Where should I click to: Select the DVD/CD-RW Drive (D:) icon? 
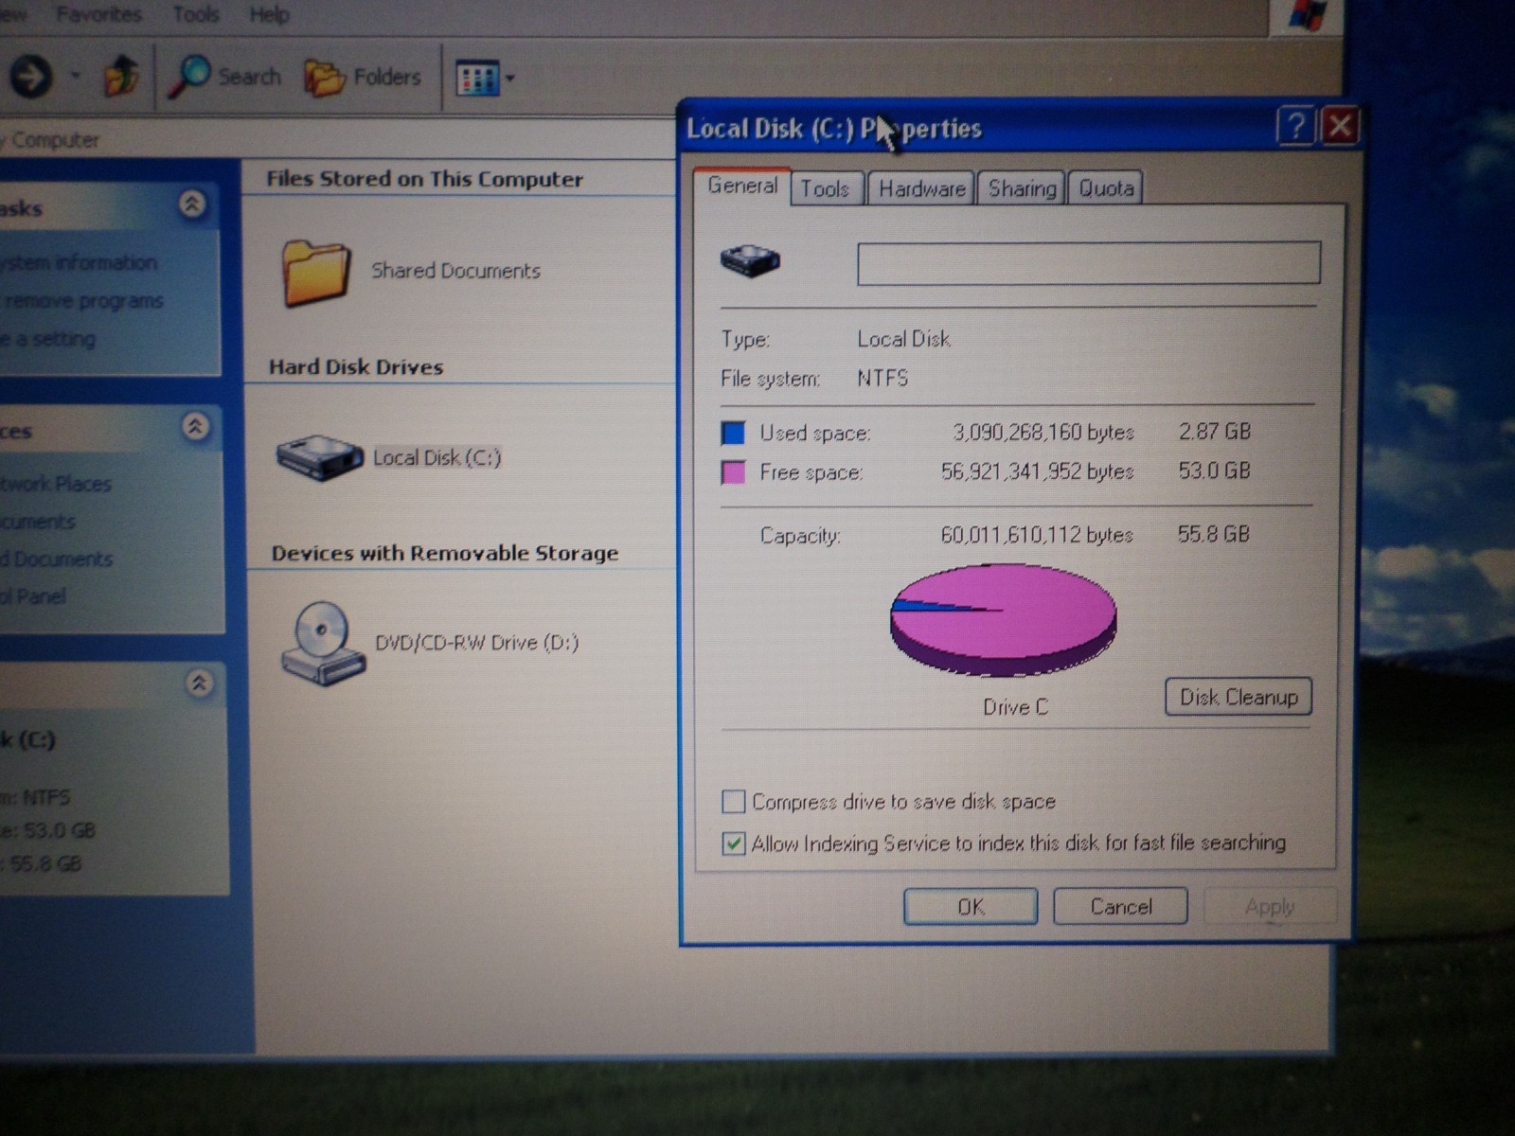pos(322,643)
